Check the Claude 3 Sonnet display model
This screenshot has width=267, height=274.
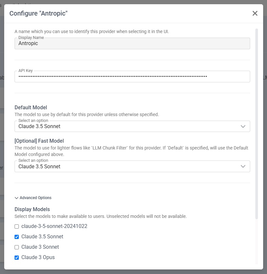coord(17,247)
